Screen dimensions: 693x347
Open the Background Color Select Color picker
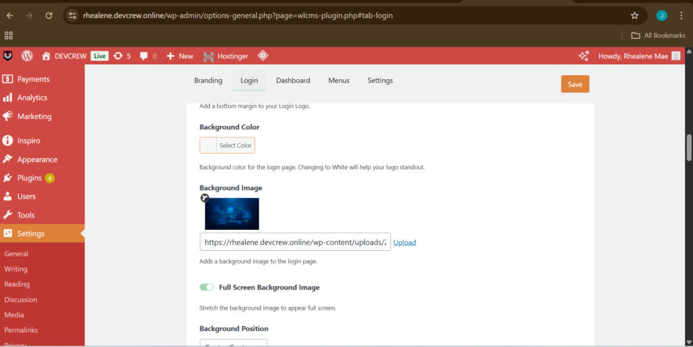pyautogui.click(x=227, y=145)
